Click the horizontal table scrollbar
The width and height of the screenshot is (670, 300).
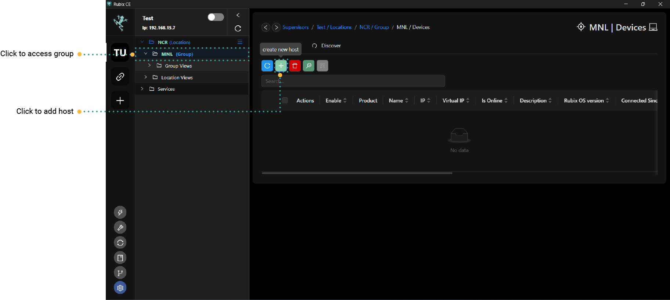point(357,173)
